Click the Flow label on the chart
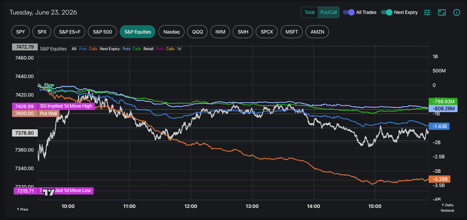The image size is (467, 220). click(x=49, y=85)
